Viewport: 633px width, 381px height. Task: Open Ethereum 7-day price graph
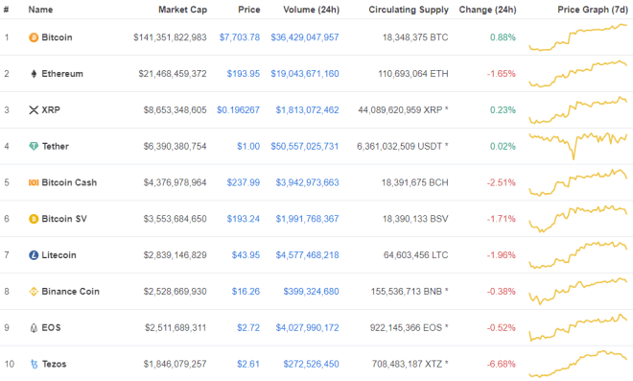[x=578, y=74]
